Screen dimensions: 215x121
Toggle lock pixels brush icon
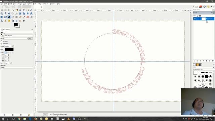198,16
